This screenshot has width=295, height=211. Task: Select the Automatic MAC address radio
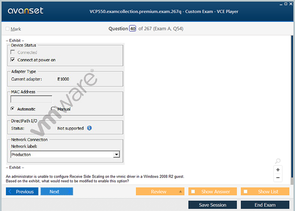12,109
